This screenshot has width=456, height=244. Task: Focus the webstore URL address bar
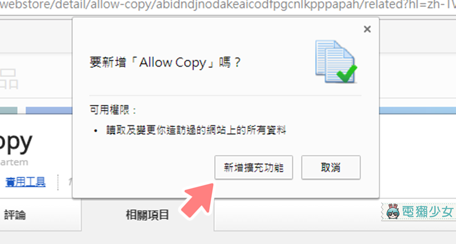click(228, 5)
